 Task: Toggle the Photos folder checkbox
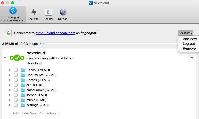pos(16,80)
